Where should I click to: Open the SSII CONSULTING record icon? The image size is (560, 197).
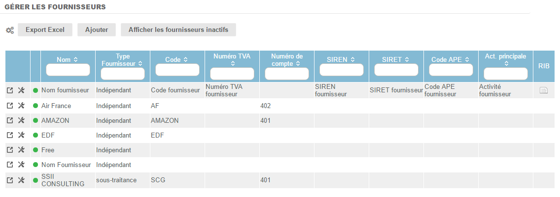[x=10, y=180]
